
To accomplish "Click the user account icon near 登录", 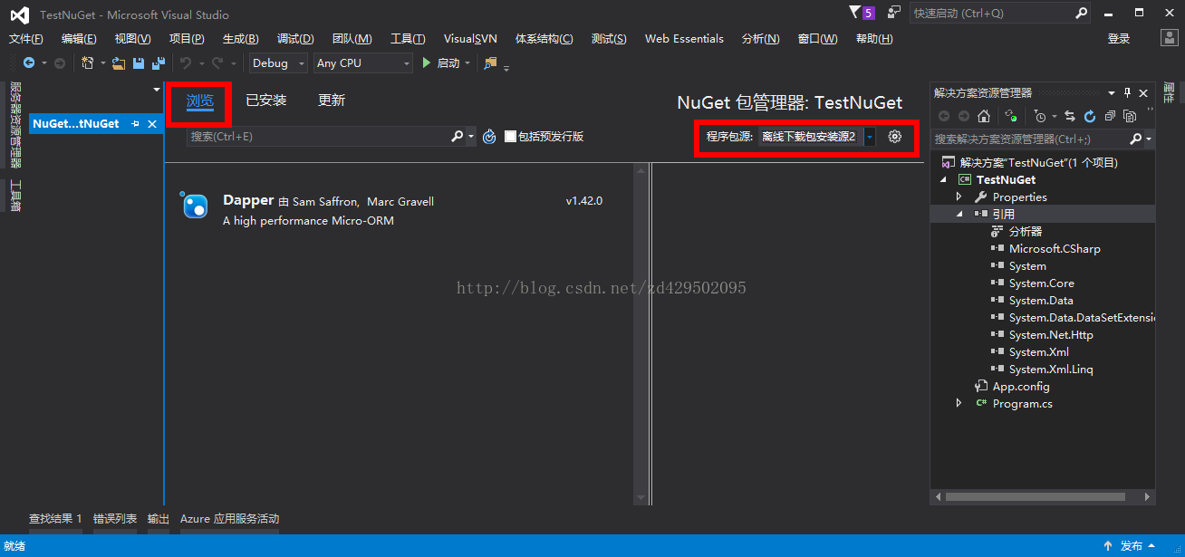I will [1170, 38].
